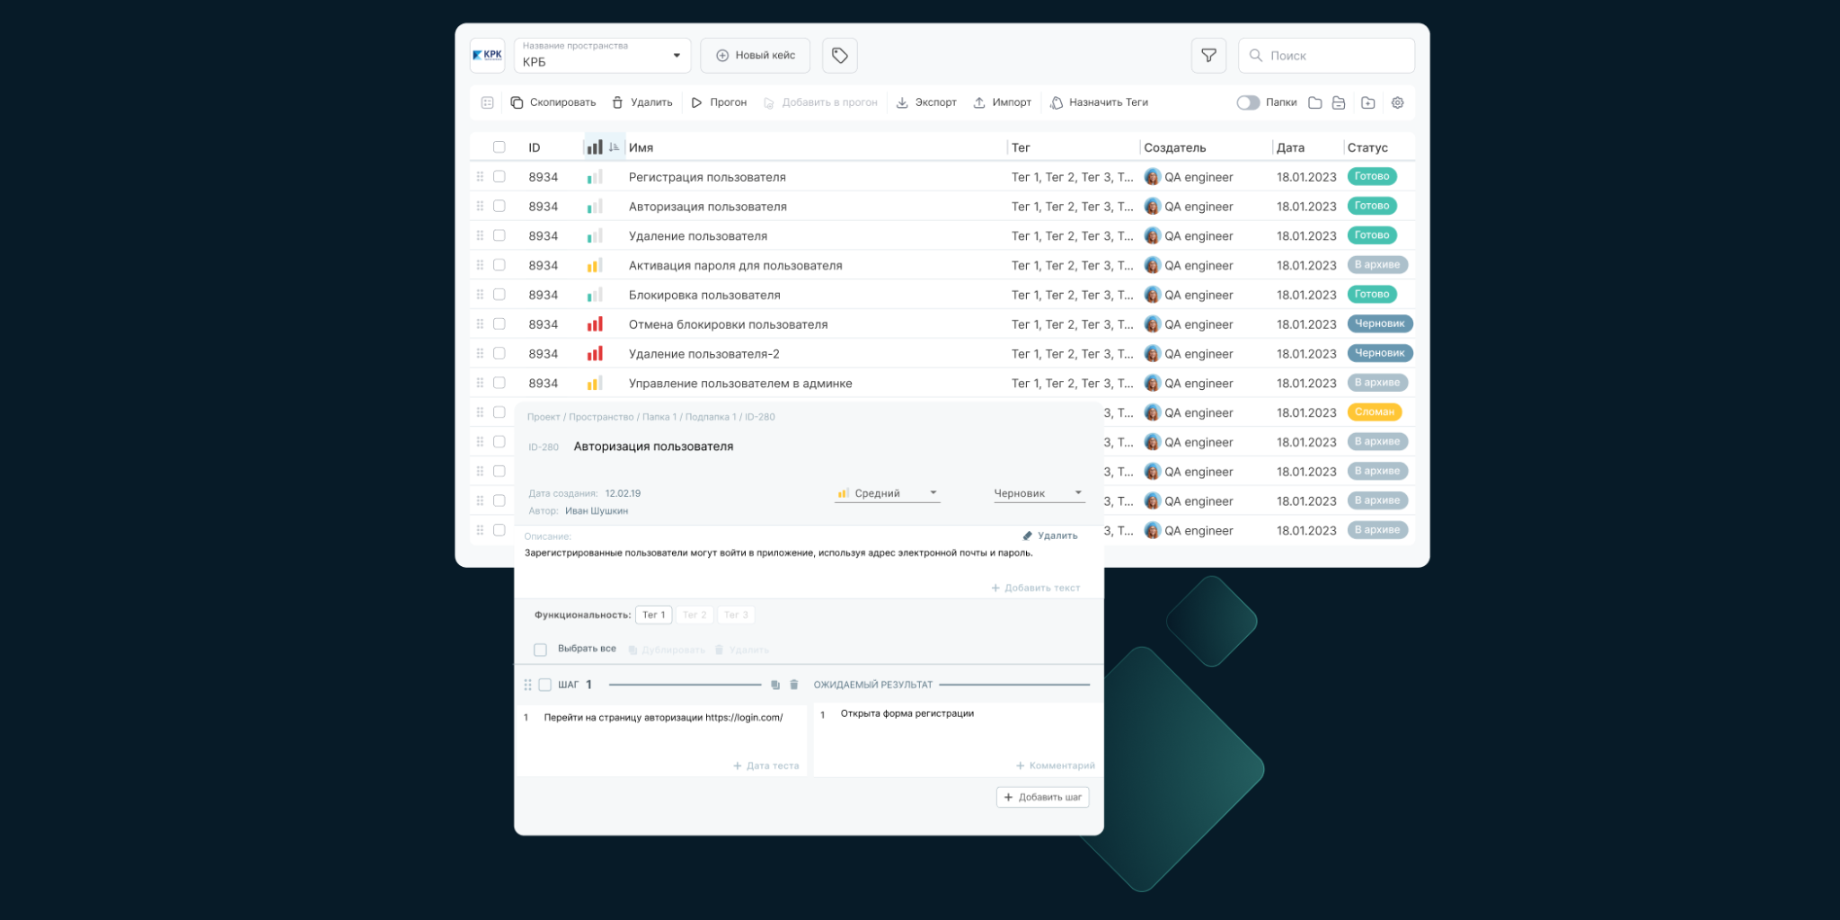Image resolution: width=1840 pixels, height=920 pixels.
Task: Click the Поиск search field
Action: click(1326, 56)
